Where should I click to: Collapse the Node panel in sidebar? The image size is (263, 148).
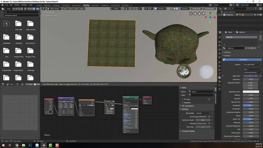point(183,88)
